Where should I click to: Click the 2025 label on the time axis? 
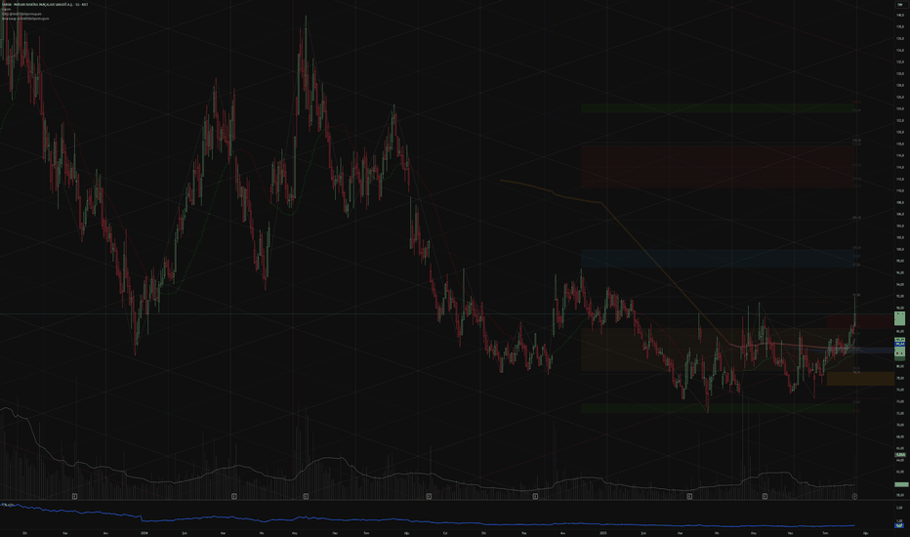pyautogui.click(x=603, y=532)
